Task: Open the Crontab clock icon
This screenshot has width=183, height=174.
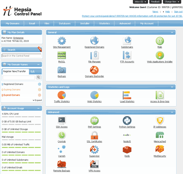Action: pos(62,135)
